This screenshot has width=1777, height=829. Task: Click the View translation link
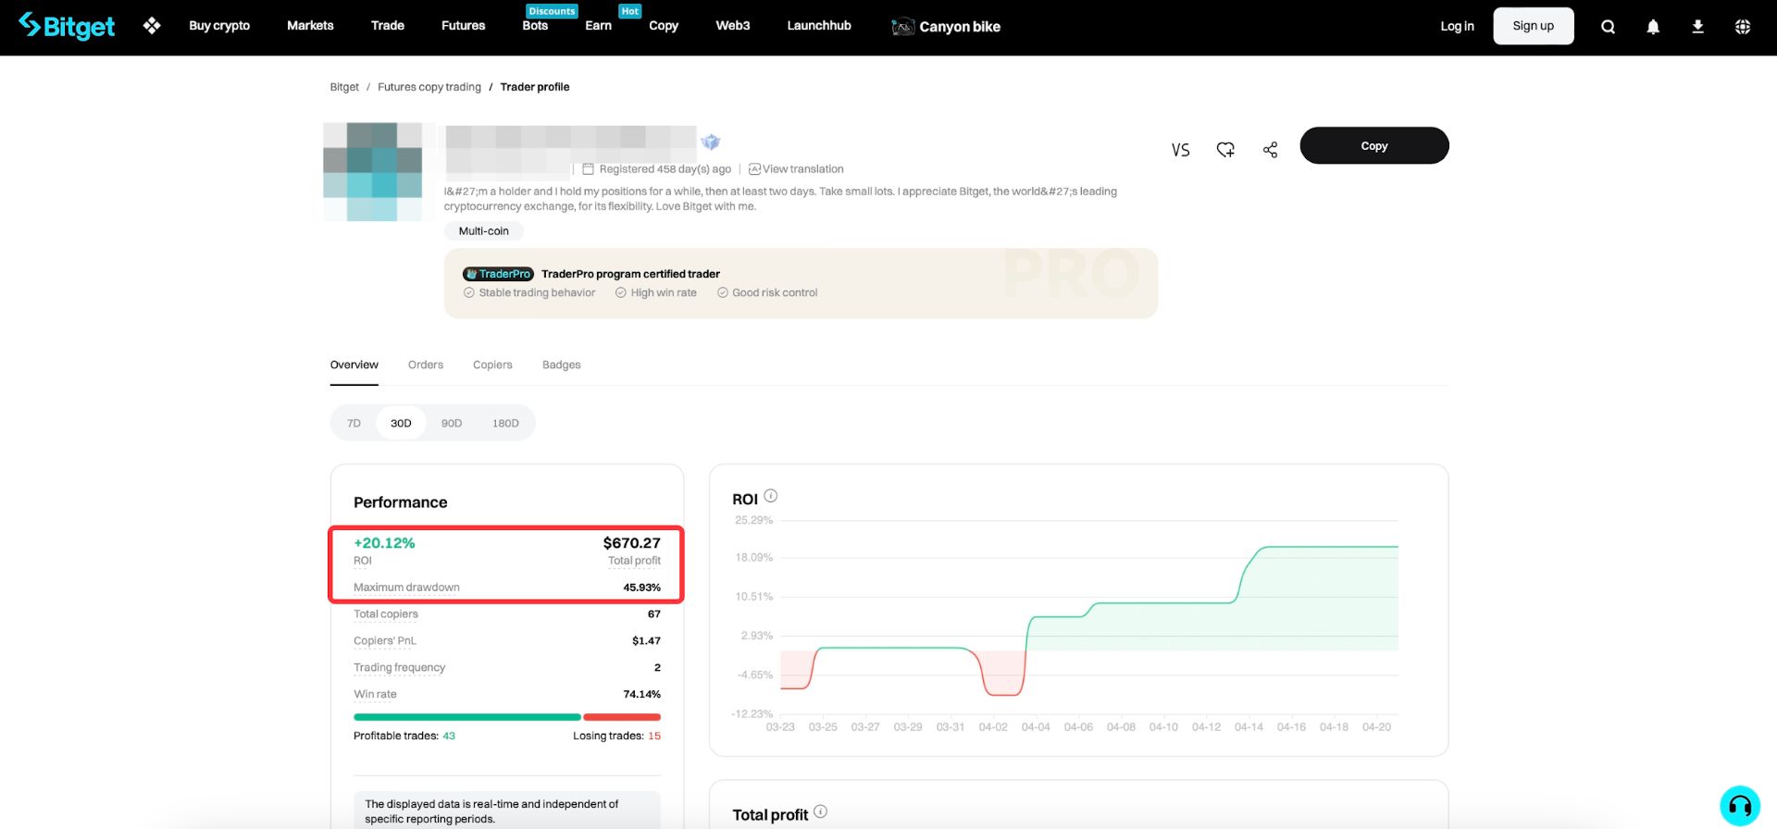click(802, 169)
